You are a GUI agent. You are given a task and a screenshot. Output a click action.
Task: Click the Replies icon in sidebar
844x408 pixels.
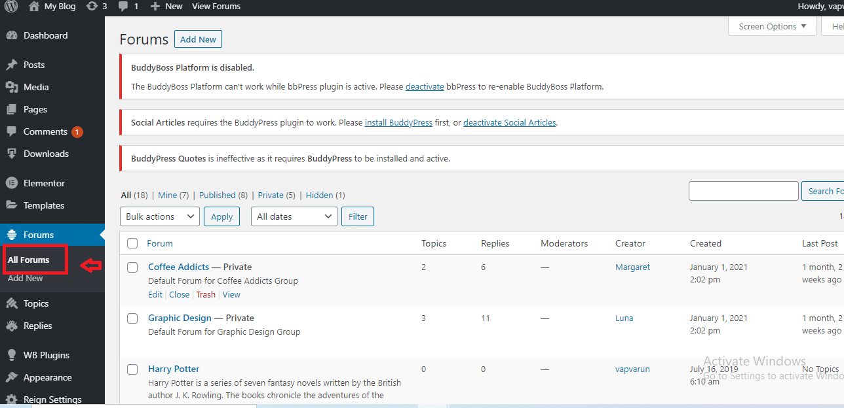tap(12, 326)
